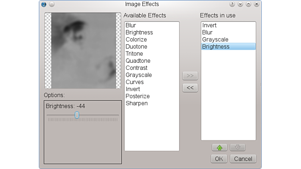Choose the Duotone effect
Image resolution: width=301 pixels, height=169 pixels.
coord(136,47)
